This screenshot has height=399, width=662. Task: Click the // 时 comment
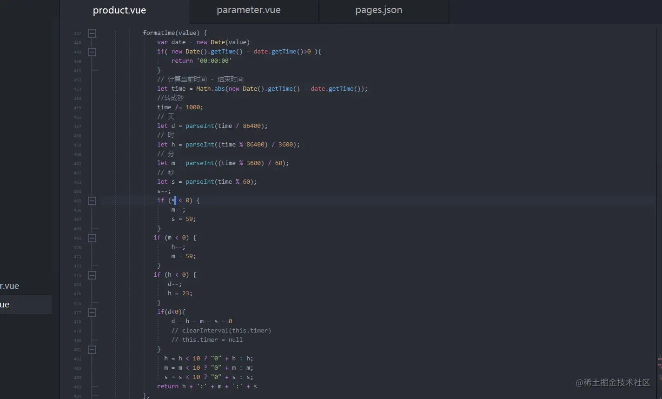click(165, 135)
